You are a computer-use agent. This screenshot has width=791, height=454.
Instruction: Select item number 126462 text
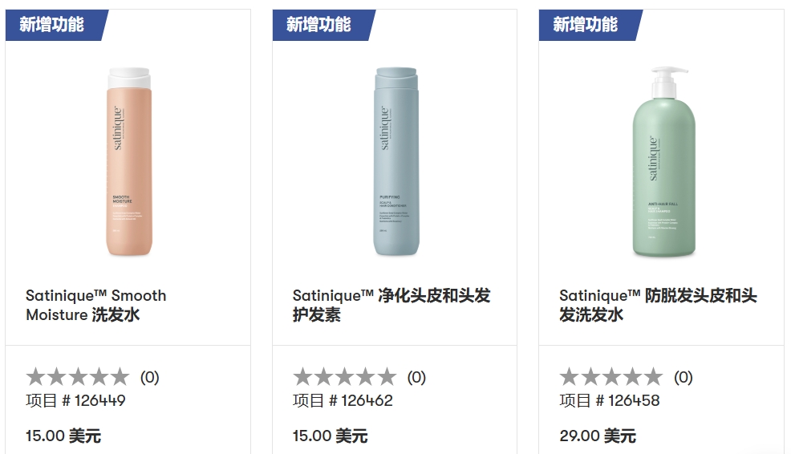343,400
